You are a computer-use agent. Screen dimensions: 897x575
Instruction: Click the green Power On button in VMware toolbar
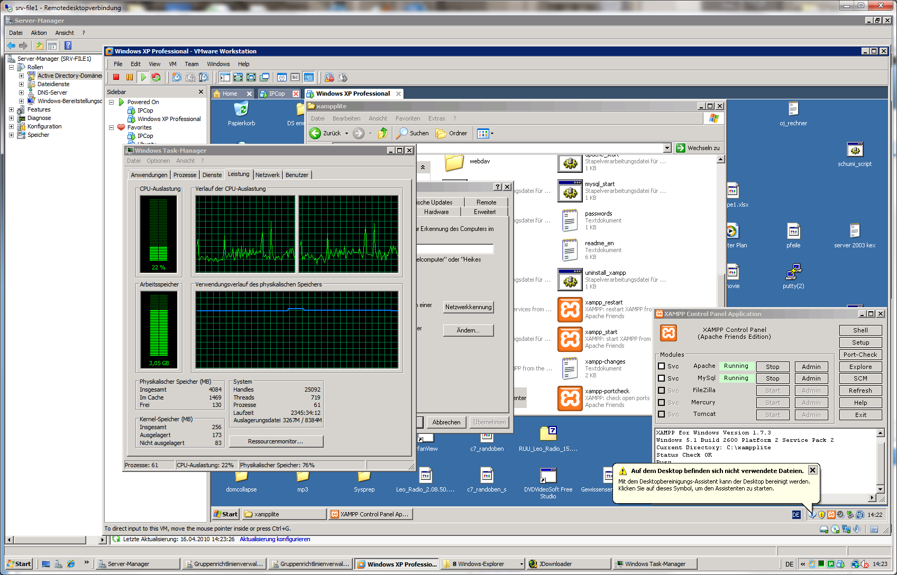point(143,77)
